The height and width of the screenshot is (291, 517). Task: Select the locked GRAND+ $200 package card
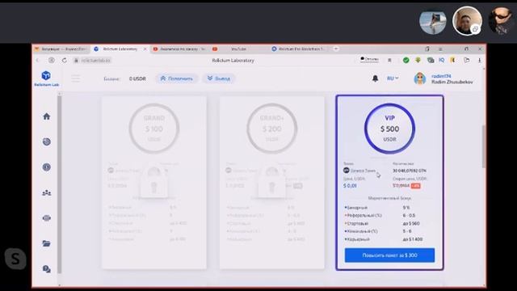(x=271, y=183)
